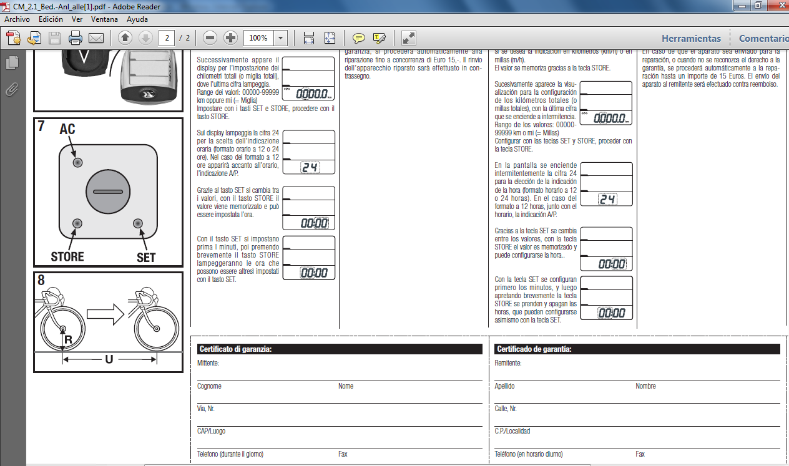Click the convert/share file icon
The image size is (789, 466).
[34, 38]
